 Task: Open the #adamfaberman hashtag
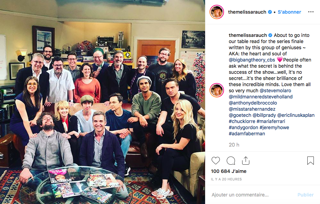point(247,134)
